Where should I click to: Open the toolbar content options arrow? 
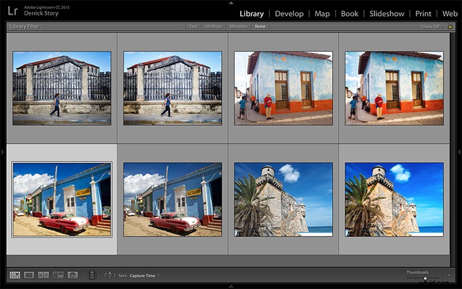449,275
